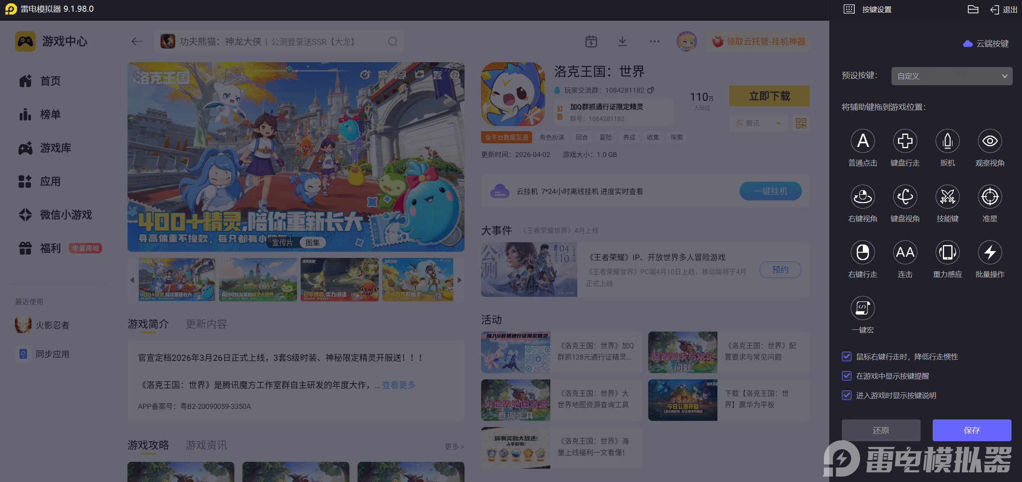The width and height of the screenshot is (1022, 482).
Task: Select the 普通点击 tap key icon
Action: (x=862, y=141)
